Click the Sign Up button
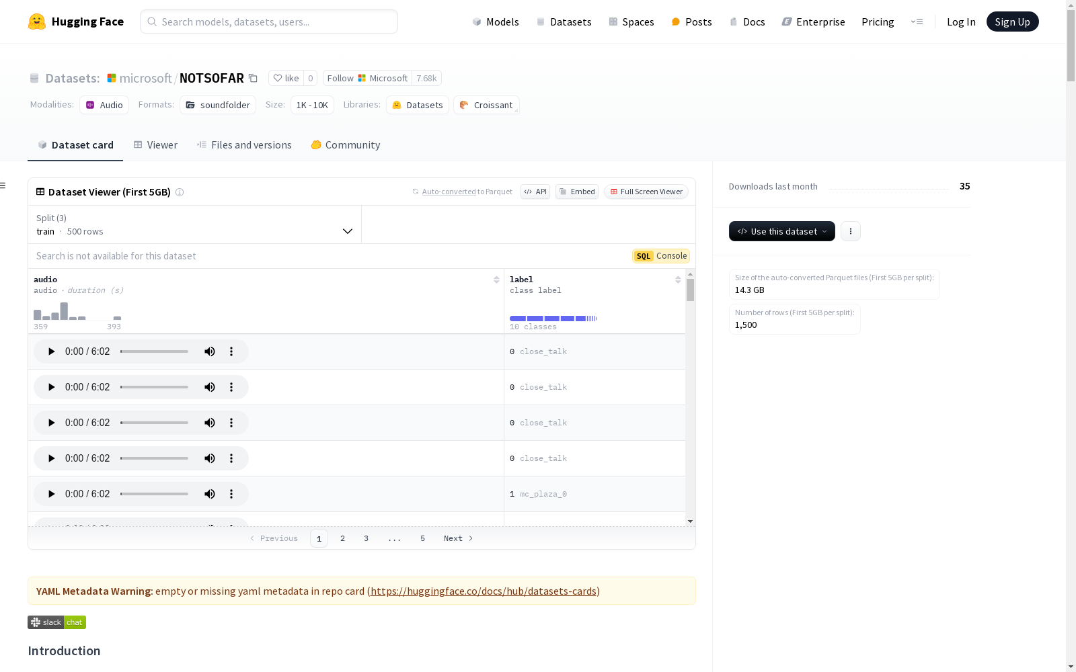Screen dimensions: 1076x672 pyautogui.click(x=1012, y=22)
